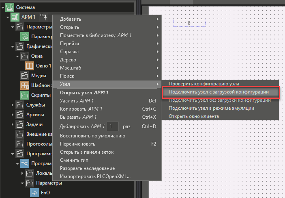
Task: Select Подключить узел с загрузкой конфигурации
Action: click(x=220, y=92)
